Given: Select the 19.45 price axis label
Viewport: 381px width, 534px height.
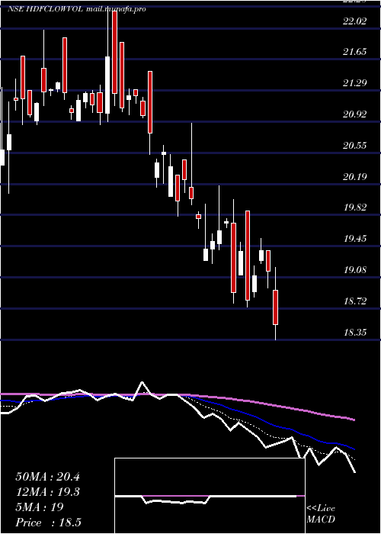Looking at the screenshot, I should click(x=355, y=238).
